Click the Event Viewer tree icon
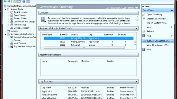The height and width of the screenshot is (99, 177). (12, 15)
